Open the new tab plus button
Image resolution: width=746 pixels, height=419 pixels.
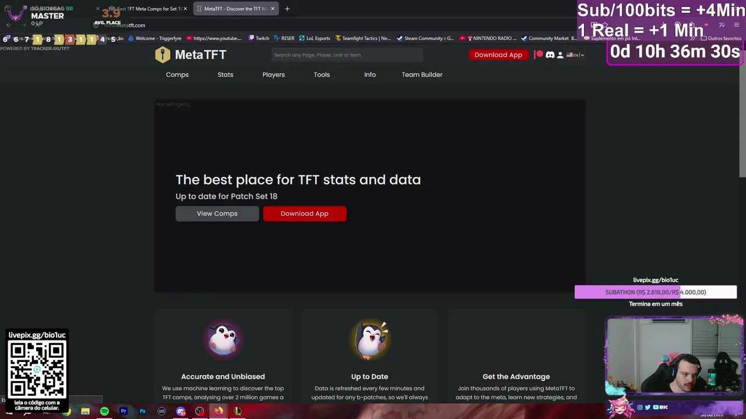tap(287, 9)
